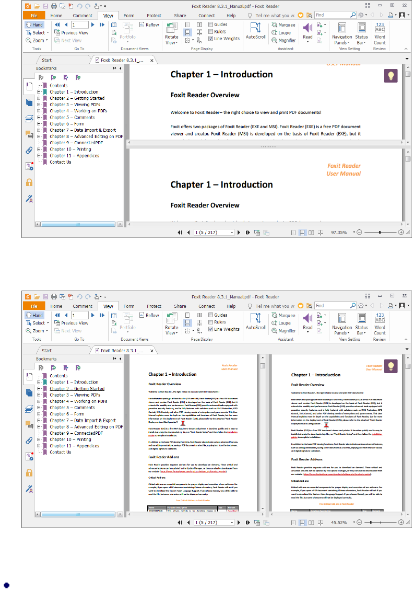Click AutoScroll icon in lower window ribbon
The width and height of the screenshot is (412, 589).
coord(255,321)
